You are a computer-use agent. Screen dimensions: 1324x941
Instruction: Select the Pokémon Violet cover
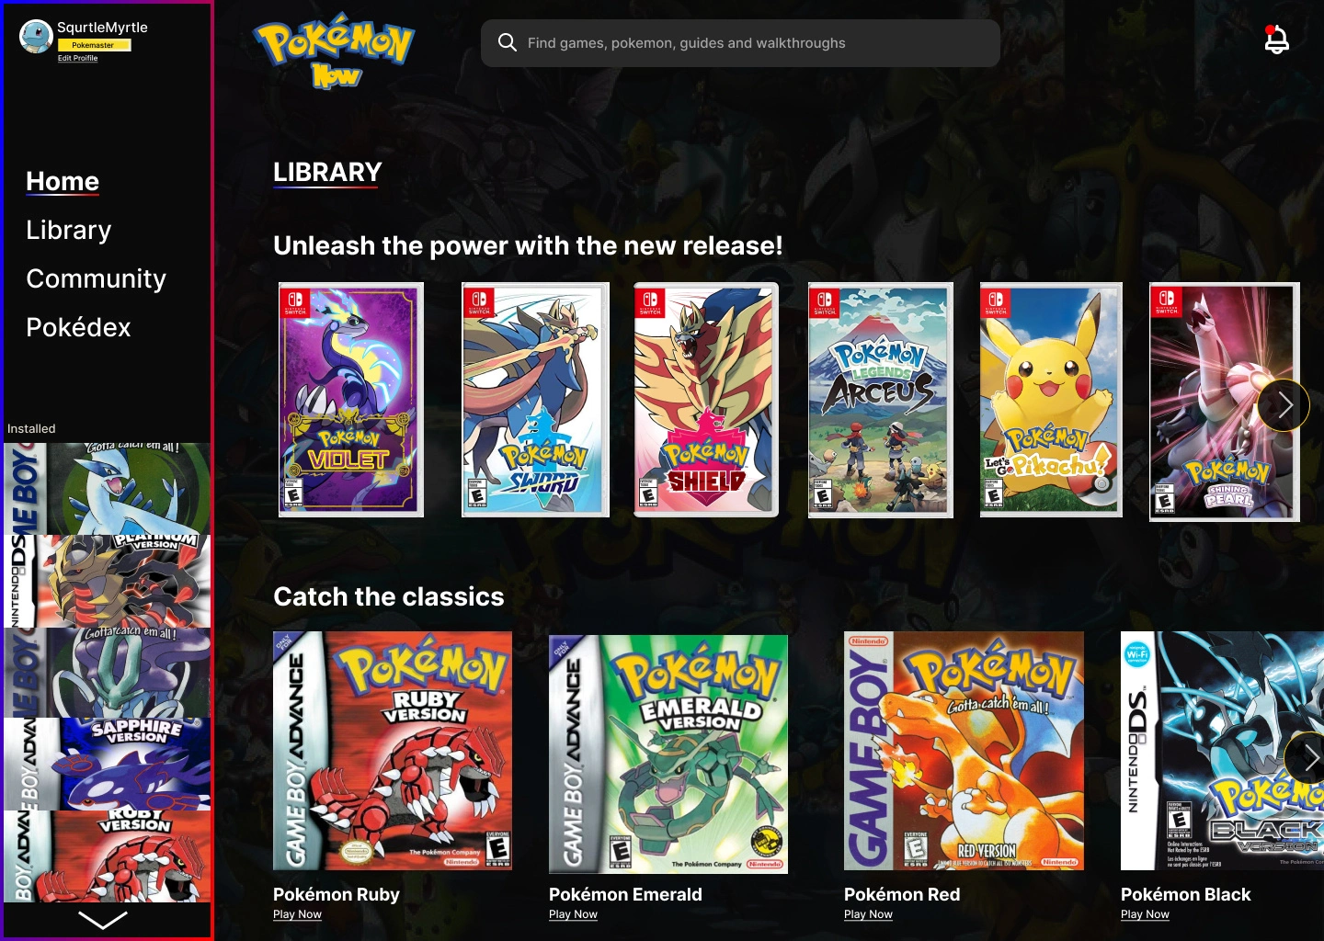(351, 400)
